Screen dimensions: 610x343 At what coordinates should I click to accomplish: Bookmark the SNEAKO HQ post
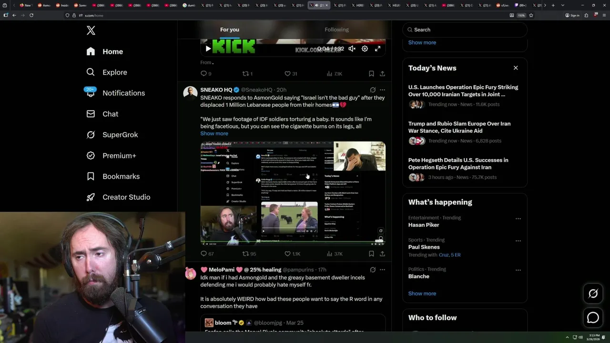click(371, 254)
